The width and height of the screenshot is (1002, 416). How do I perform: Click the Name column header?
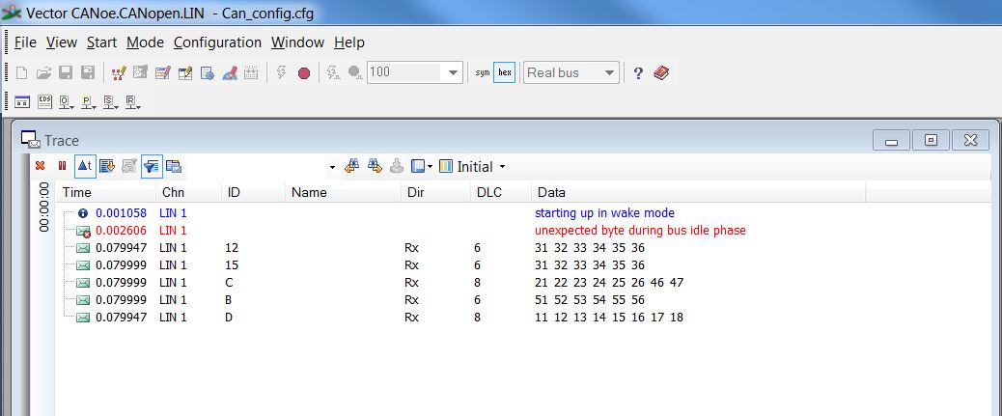tap(343, 192)
